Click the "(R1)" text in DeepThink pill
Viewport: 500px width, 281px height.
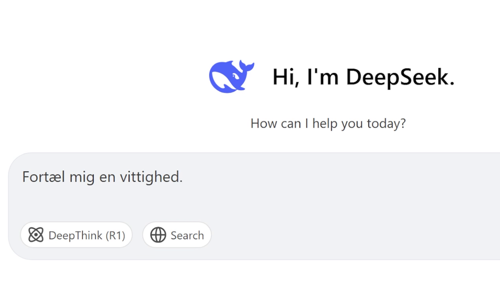[115, 236]
